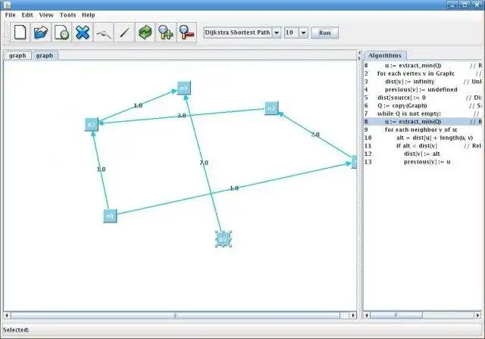Select line 5 'dist[source] := 0'

(x=423, y=98)
